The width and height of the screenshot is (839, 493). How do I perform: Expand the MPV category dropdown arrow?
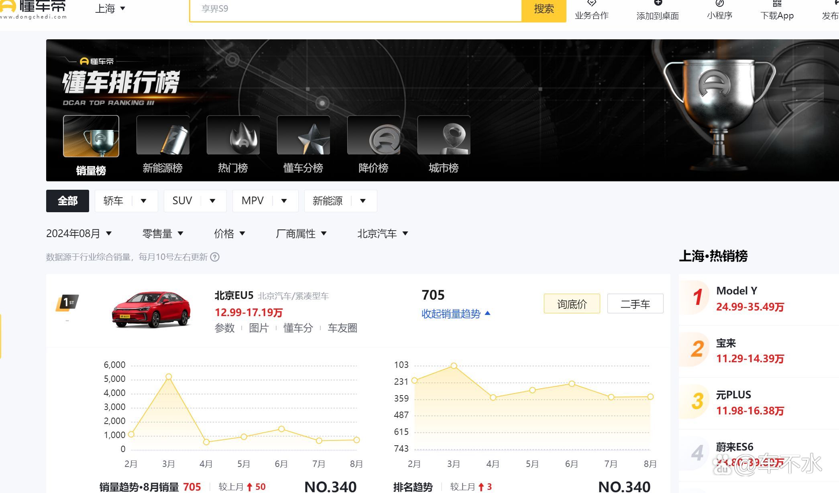284,201
